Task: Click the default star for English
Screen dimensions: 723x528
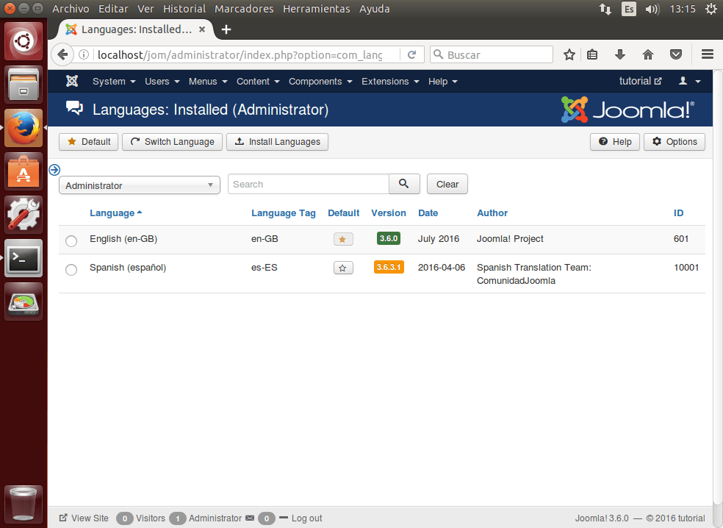Action: coord(343,239)
